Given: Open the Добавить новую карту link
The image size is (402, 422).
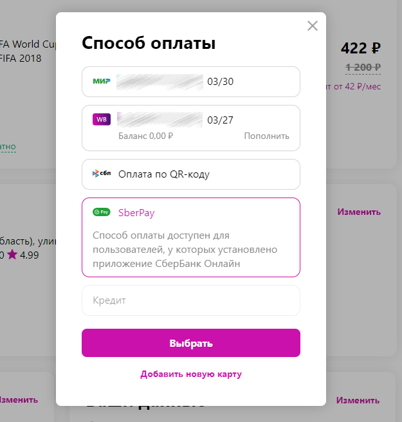Looking at the screenshot, I should pos(191,374).
